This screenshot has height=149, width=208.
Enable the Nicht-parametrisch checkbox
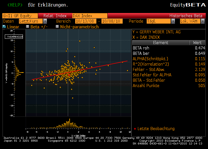[57, 27]
